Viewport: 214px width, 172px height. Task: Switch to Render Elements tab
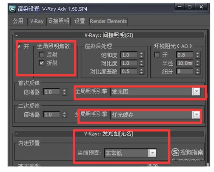pos(108,21)
